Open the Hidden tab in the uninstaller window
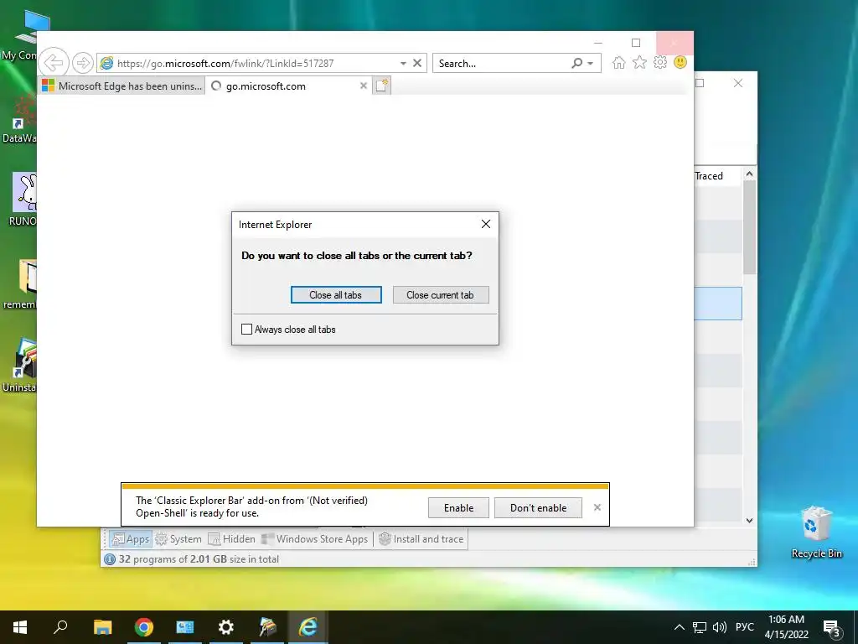The width and height of the screenshot is (858, 644). coord(231,539)
